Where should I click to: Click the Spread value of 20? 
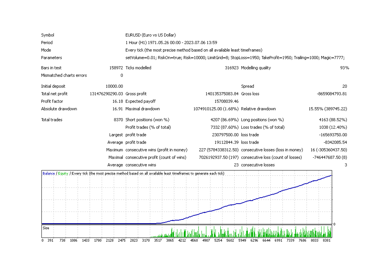click(x=345, y=86)
